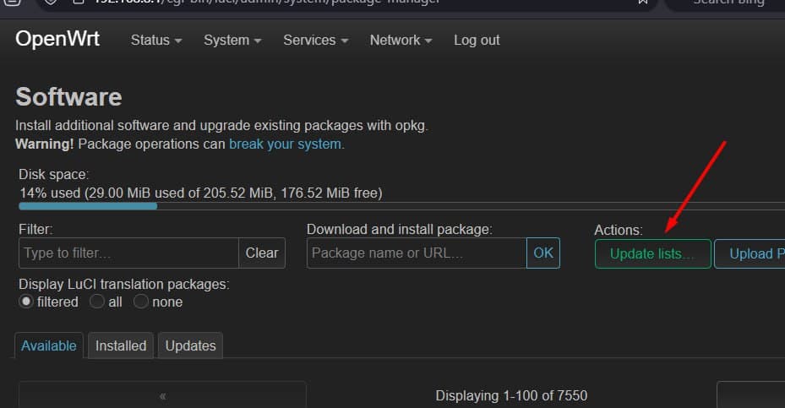The width and height of the screenshot is (785, 408).
Task: Select the 'all' translation radio option
Action: coord(97,302)
